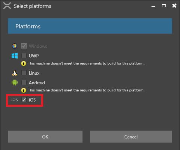The height and width of the screenshot is (150, 180).
Task: Click the warning icon under Android
Action: pos(24,90)
